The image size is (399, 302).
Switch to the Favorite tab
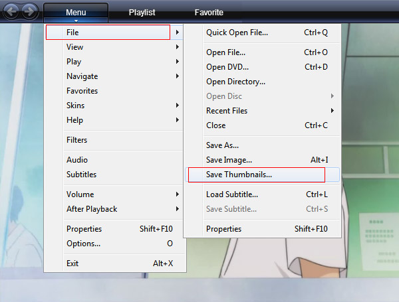pos(209,13)
